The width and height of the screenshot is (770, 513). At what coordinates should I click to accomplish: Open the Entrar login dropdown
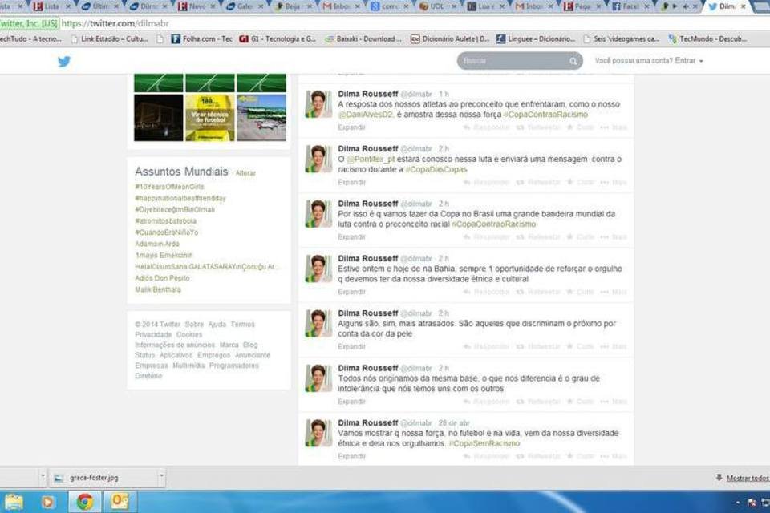click(688, 60)
